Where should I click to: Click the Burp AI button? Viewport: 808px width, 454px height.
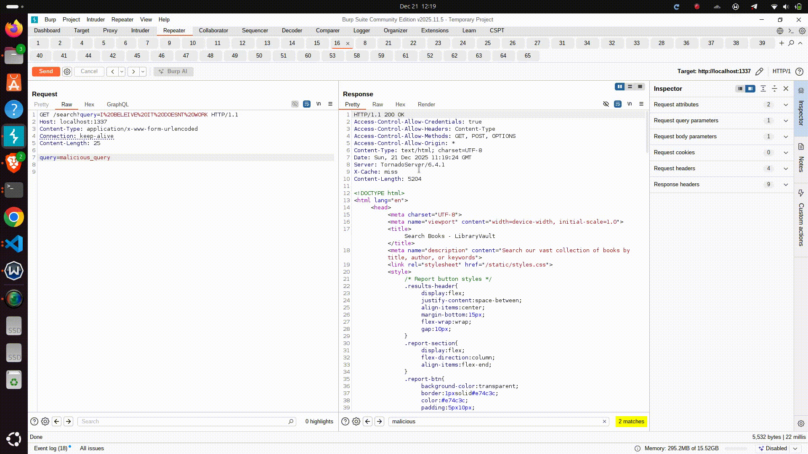(173, 71)
